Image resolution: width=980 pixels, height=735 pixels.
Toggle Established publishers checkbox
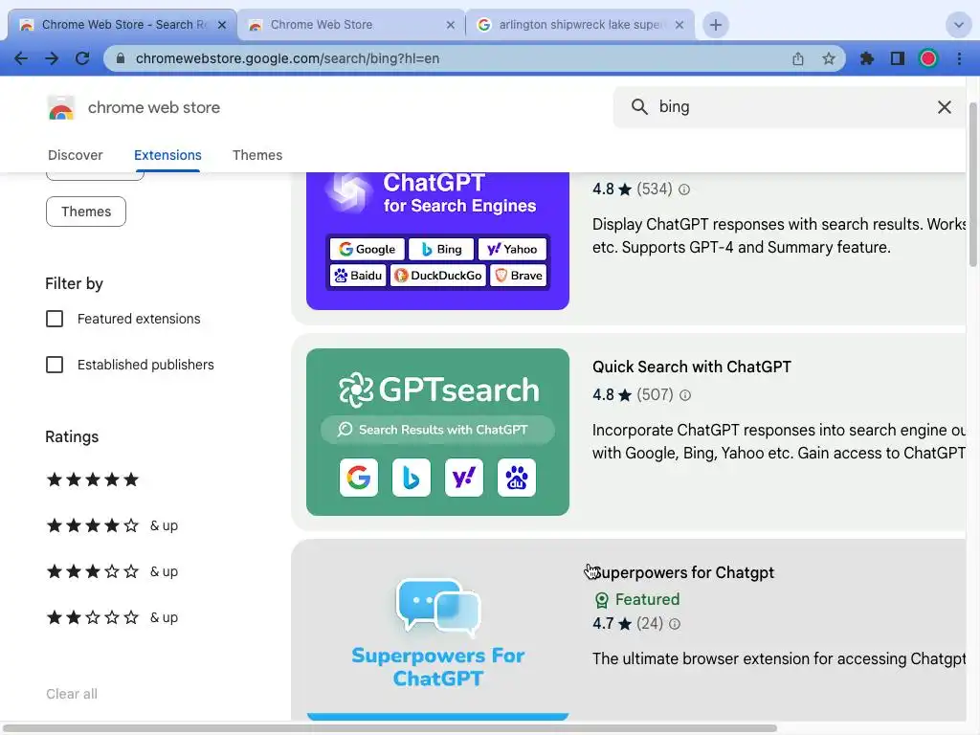[x=55, y=365]
